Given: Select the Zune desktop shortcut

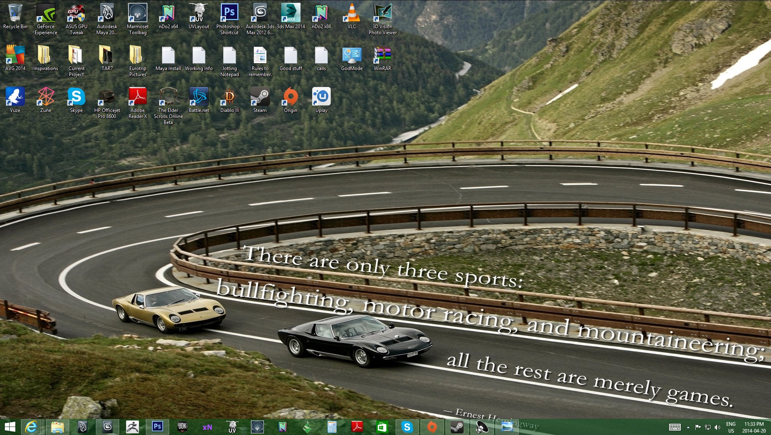Looking at the screenshot, I should (x=46, y=100).
